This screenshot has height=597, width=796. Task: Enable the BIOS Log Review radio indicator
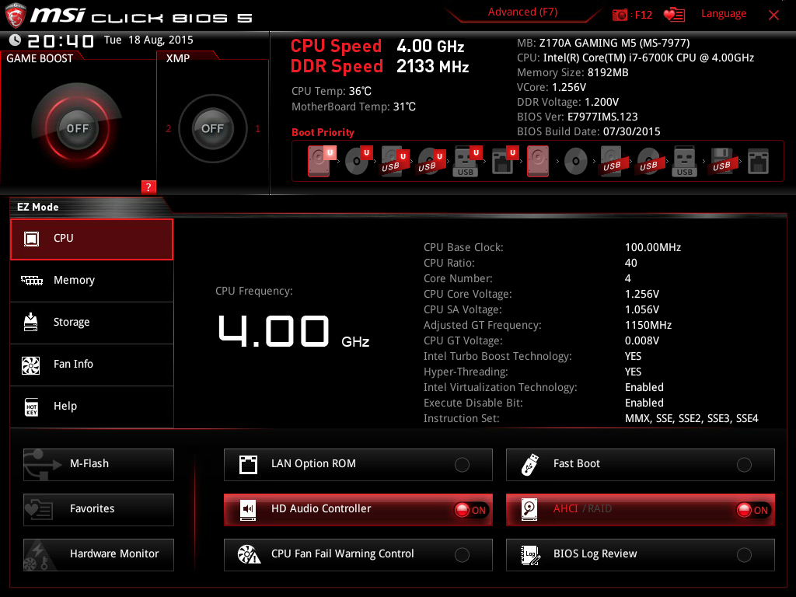tap(744, 555)
